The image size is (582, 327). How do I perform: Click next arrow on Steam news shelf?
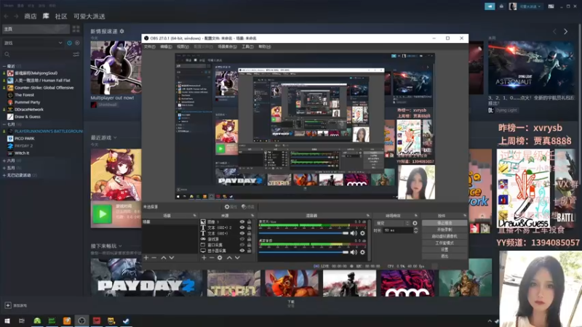point(566,32)
